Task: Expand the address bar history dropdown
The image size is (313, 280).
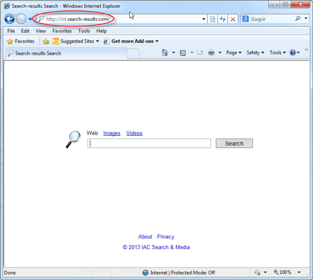Action: [203, 19]
